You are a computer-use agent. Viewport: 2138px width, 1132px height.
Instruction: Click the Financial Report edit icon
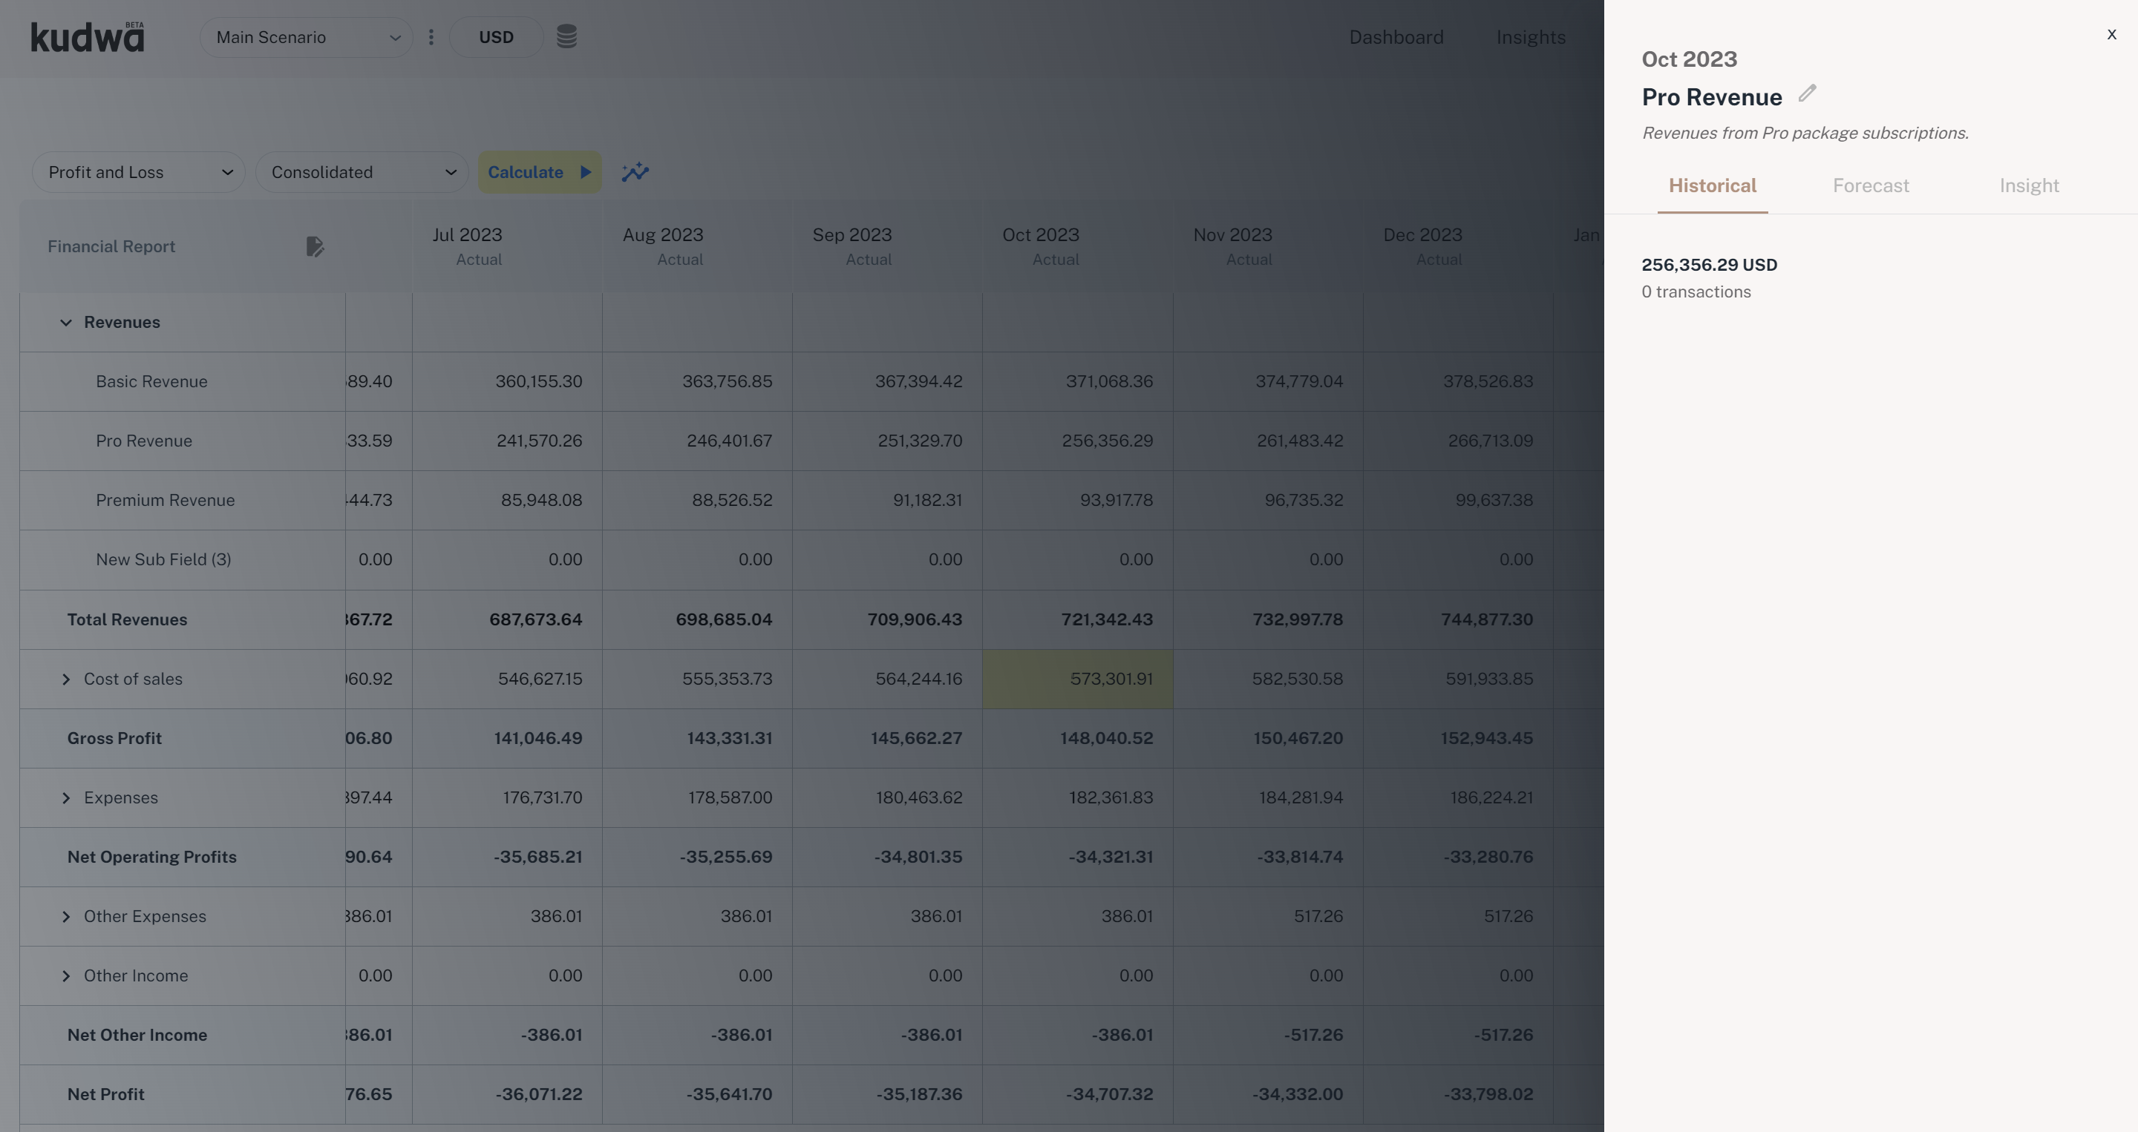coord(315,246)
